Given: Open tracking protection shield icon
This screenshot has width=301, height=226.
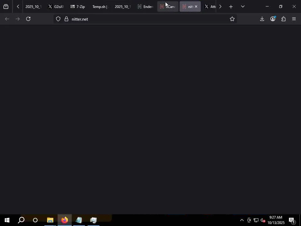Looking at the screenshot, I should click(x=58, y=19).
